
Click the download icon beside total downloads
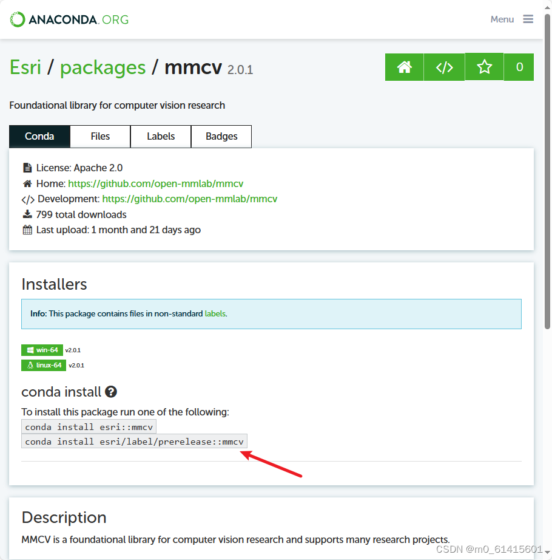pyautogui.click(x=27, y=214)
